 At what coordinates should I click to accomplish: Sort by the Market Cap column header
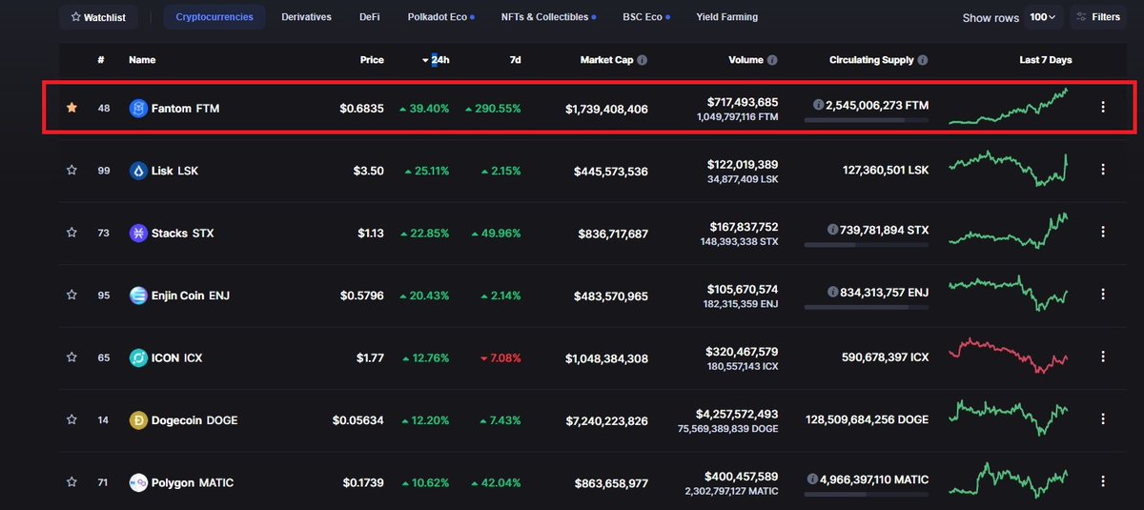[x=606, y=60]
